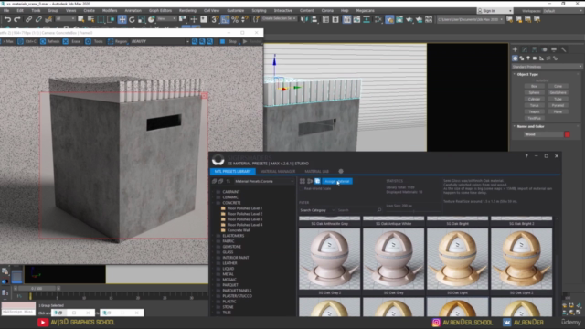Click the Erase icon in render frame window
Image resolution: width=585 pixels, height=329 pixels.
tap(66, 41)
